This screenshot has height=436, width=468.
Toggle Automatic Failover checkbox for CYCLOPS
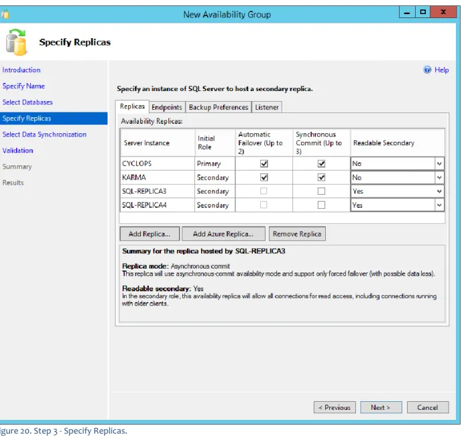(x=264, y=163)
